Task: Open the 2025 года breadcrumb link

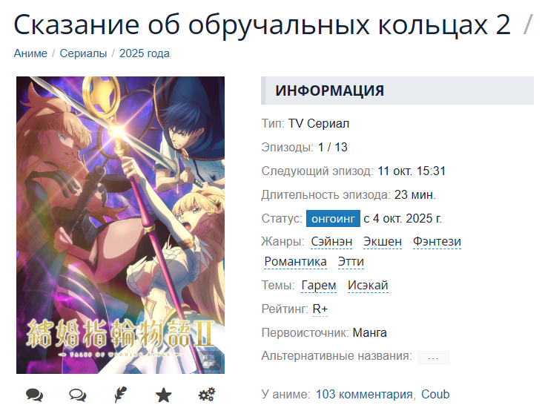Action: (x=145, y=53)
